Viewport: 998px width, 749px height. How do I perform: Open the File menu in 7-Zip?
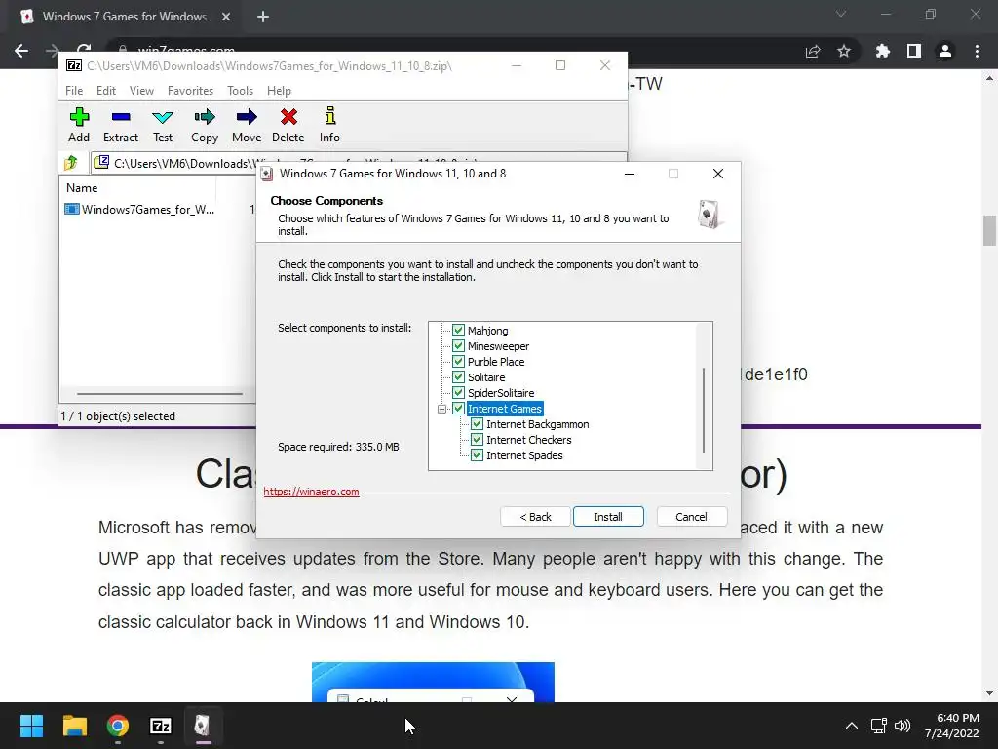click(x=74, y=91)
